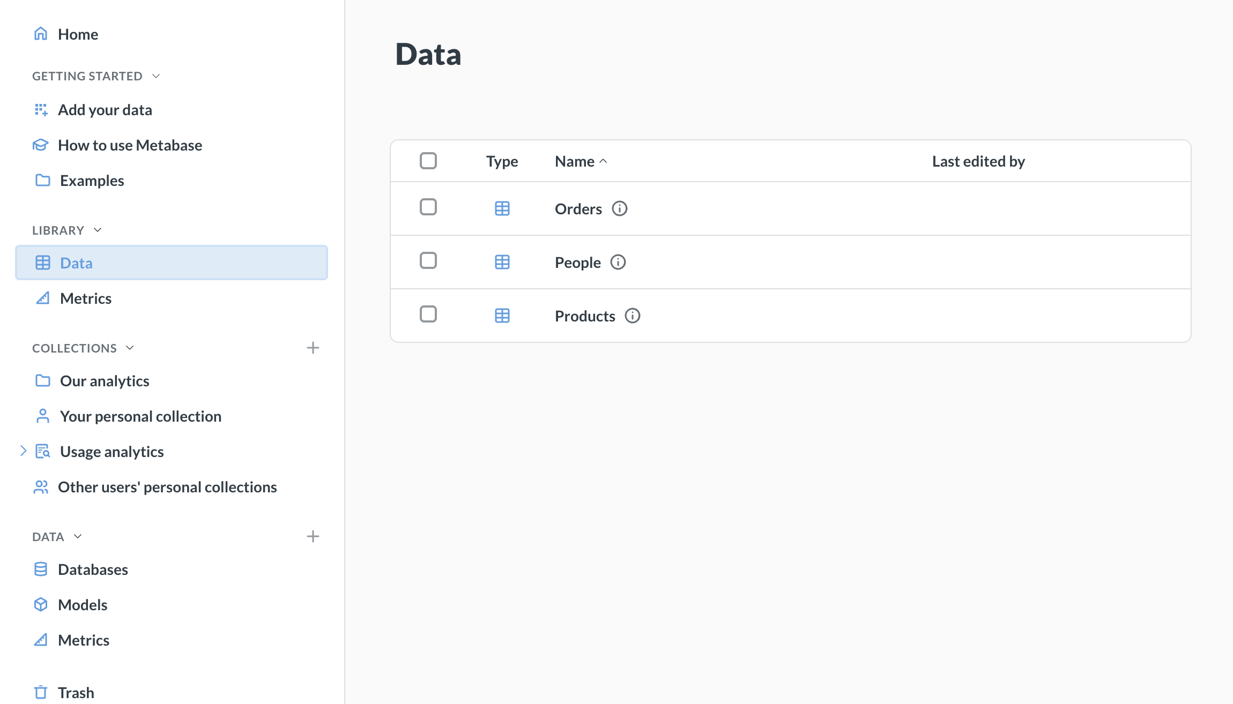Open the Trash via its trash can icon

pyautogui.click(x=41, y=692)
